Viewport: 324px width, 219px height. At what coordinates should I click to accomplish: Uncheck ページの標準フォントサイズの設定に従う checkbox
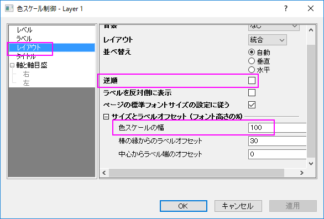pos(252,105)
